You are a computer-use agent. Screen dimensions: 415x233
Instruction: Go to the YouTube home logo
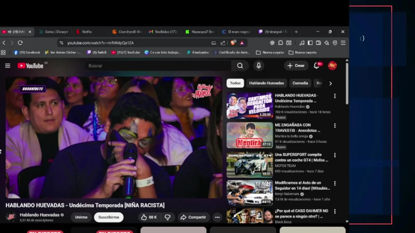30,66
